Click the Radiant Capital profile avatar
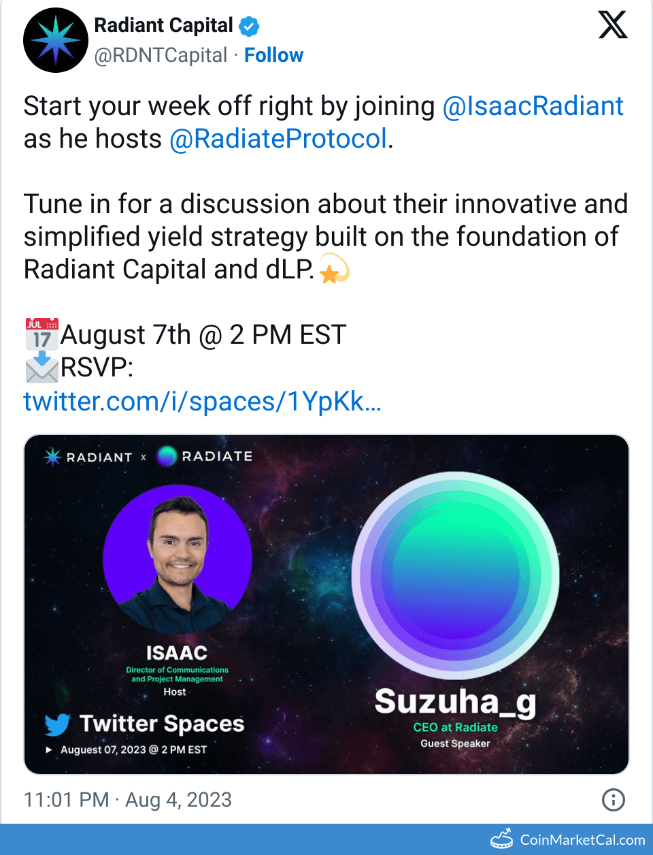 click(x=56, y=40)
